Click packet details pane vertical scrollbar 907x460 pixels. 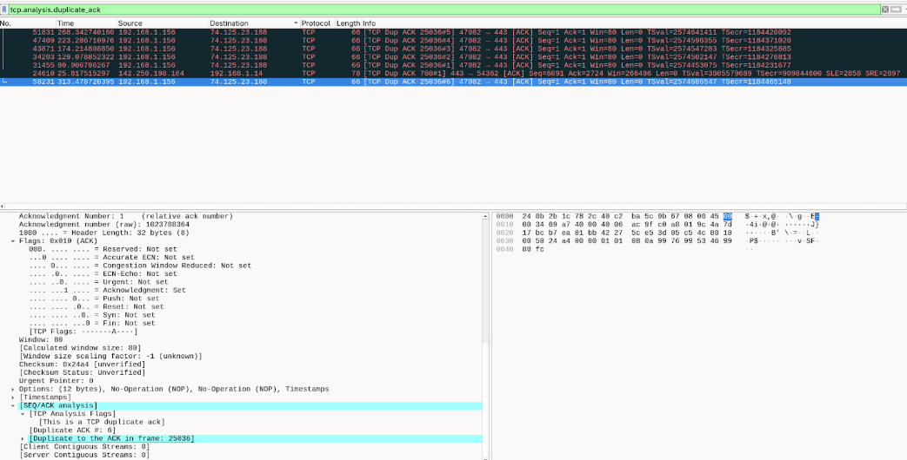pos(485,338)
